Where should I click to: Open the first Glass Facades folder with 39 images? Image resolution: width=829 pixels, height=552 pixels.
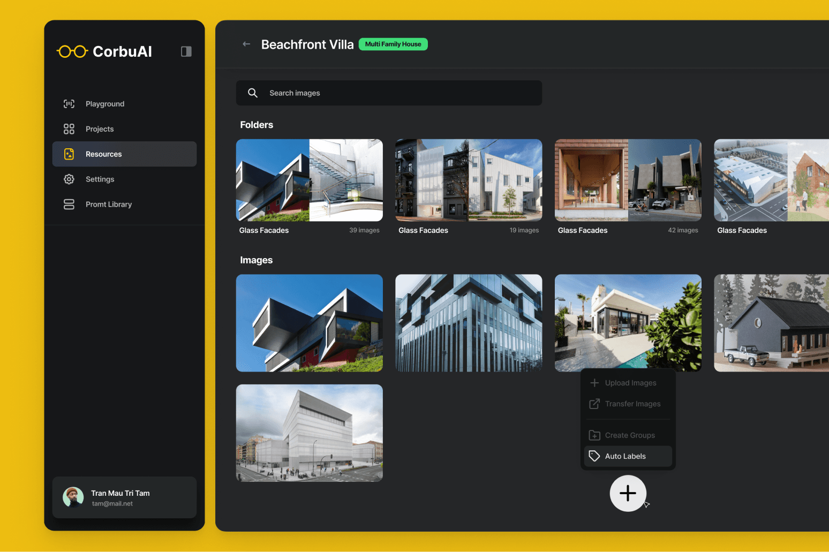point(310,180)
